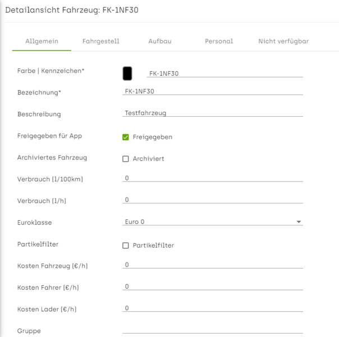
Task: Click the Euroklasse label
Action: tap(35, 222)
